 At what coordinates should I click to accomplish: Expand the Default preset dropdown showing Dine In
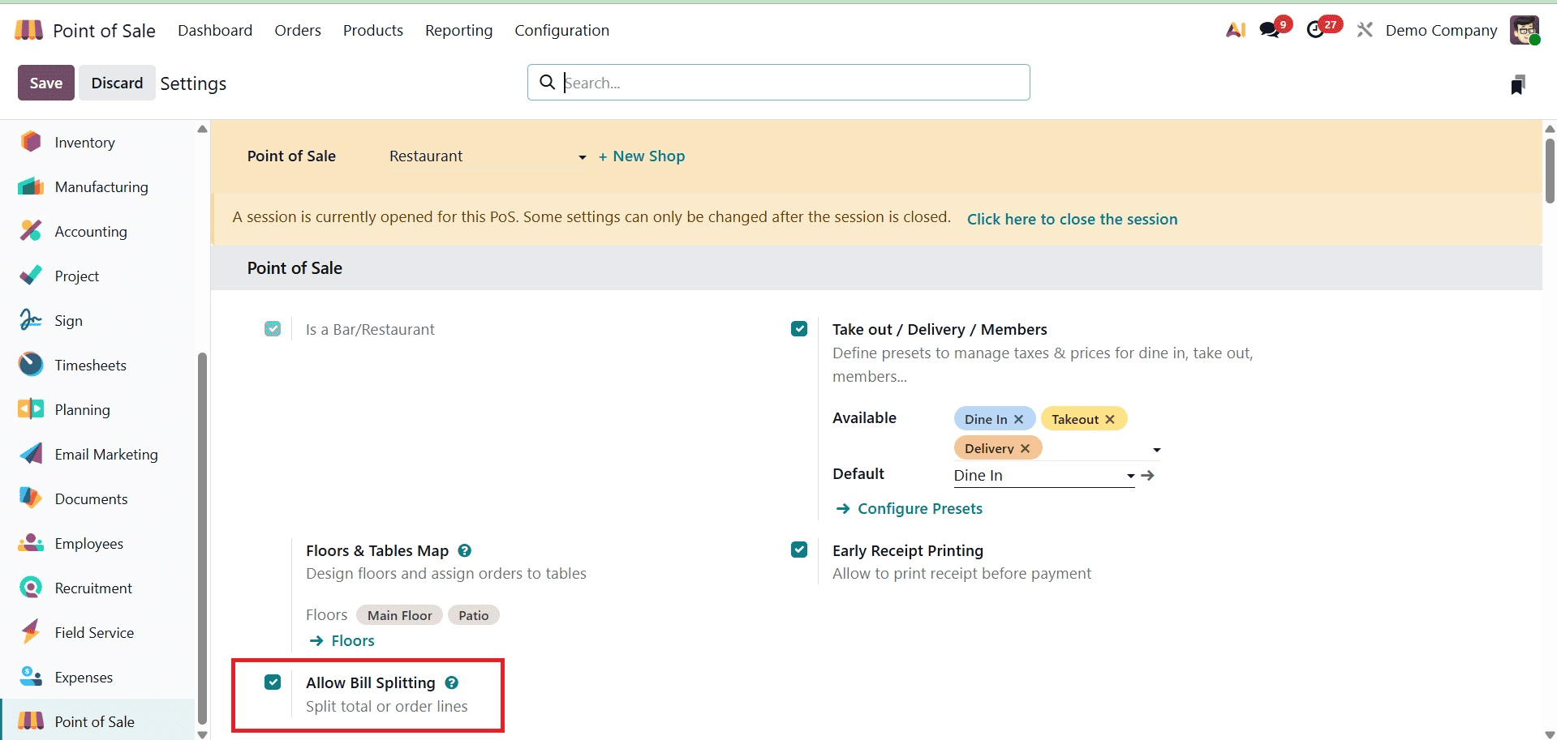pyautogui.click(x=1129, y=477)
